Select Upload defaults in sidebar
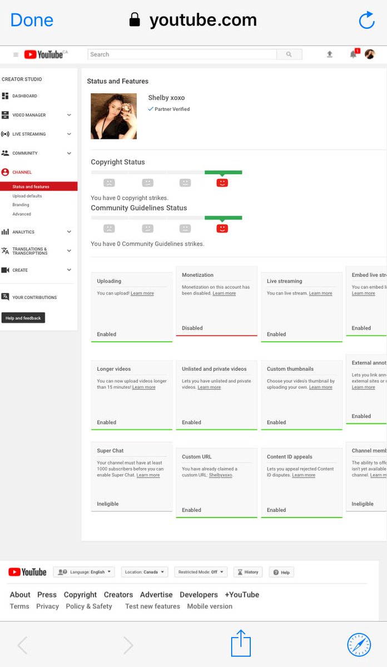This screenshot has width=387, height=667. (x=27, y=196)
